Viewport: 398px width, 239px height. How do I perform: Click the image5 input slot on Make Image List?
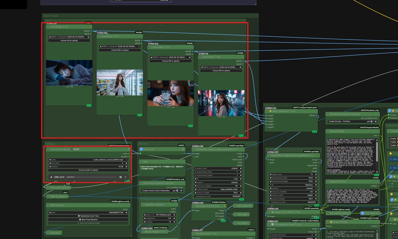[x=266, y=127]
